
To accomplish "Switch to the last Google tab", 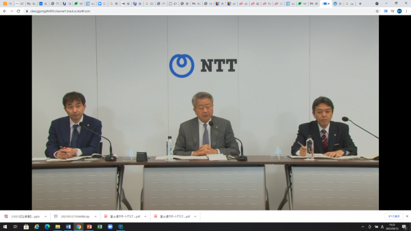I will coord(349,4).
